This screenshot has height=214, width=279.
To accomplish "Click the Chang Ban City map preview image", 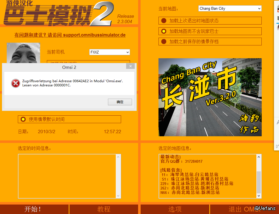I will pos(210,97).
